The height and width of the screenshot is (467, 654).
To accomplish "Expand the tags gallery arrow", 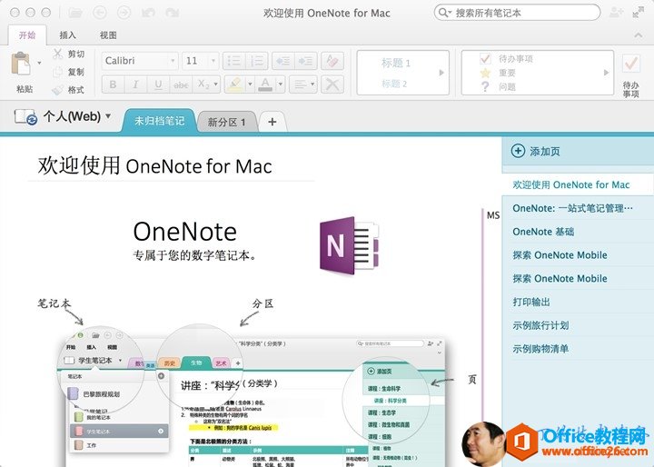I will (x=607, y=73).
